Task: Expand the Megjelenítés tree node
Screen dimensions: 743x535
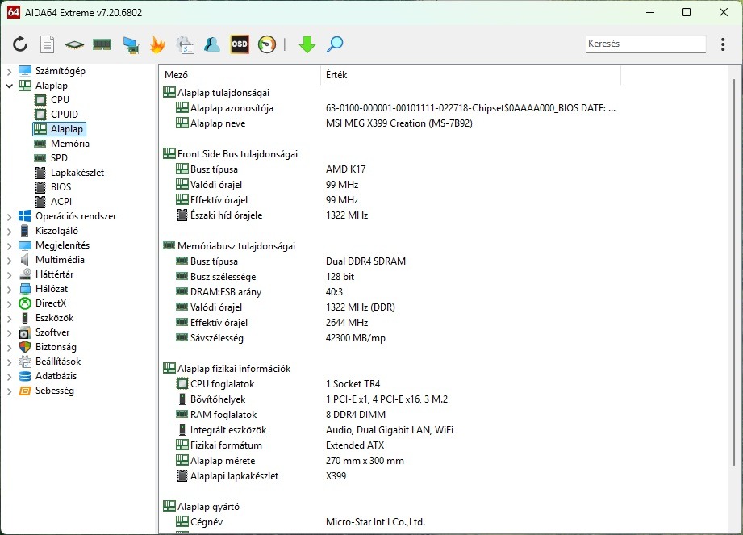Action: (9, 245)
